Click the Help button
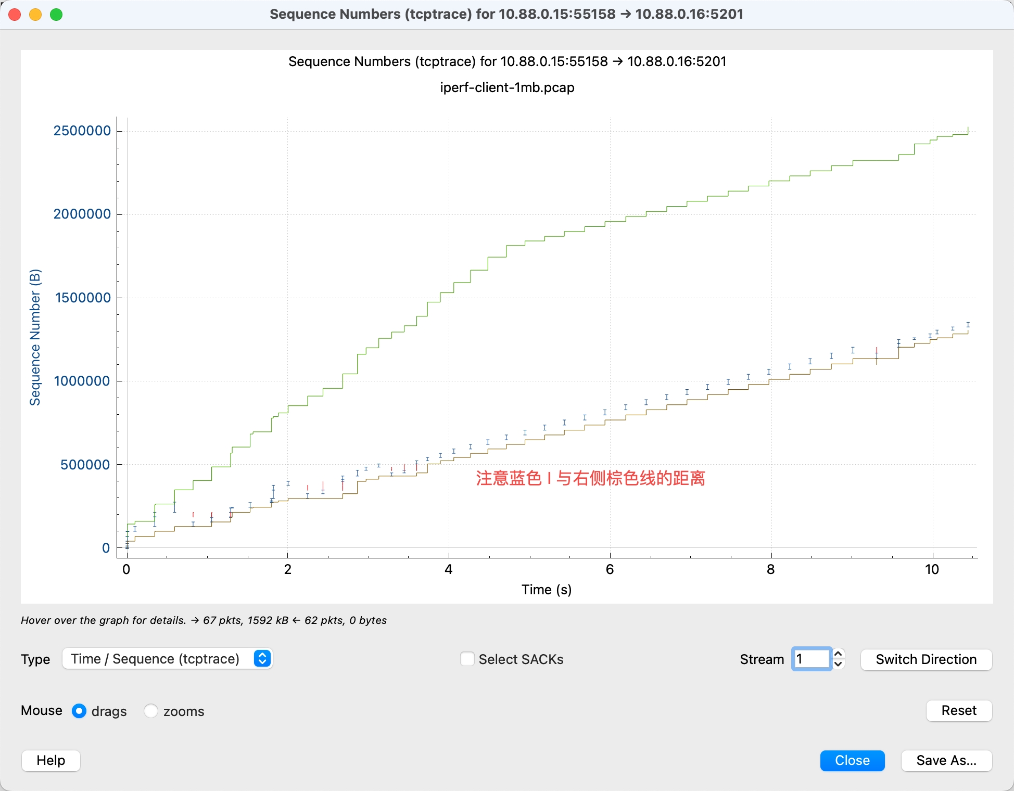This screenshot has height=791, width=1014. (51, 760)
